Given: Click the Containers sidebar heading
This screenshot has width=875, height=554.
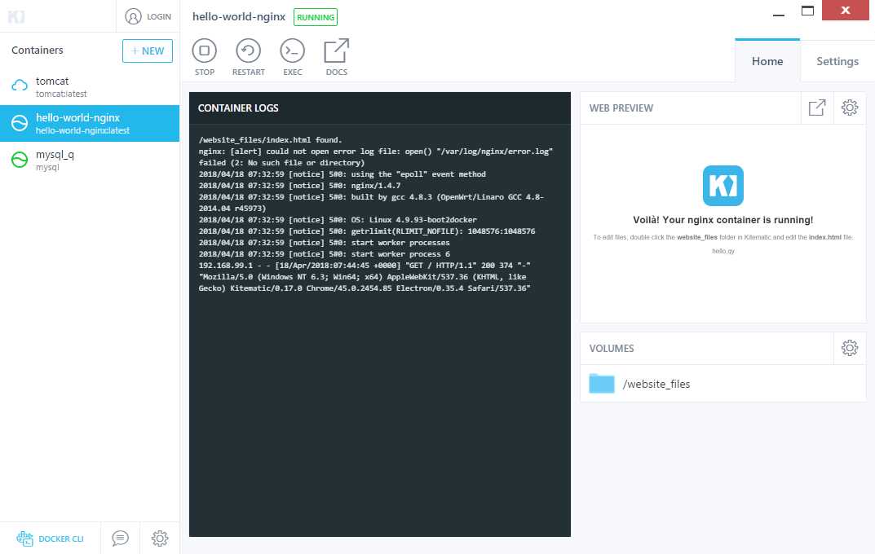Looking at the screenshot, I should pyautogui.click(x=38, y=51).
